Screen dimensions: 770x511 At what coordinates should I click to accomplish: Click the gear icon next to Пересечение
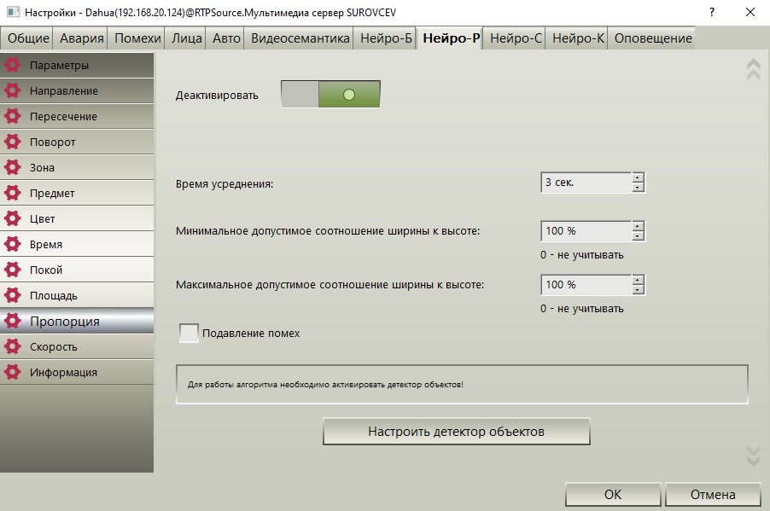[12, 116]
